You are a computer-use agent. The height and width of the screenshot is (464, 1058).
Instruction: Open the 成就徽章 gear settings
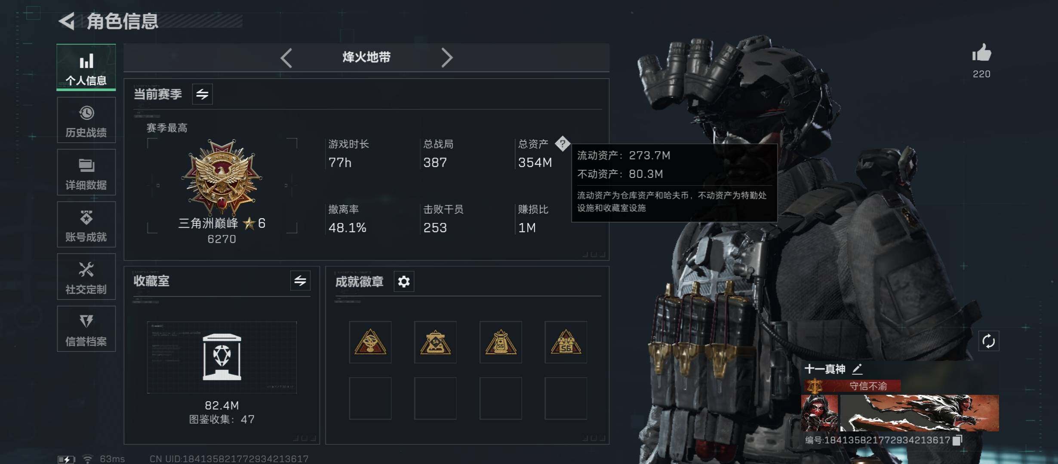pos(404,281)
